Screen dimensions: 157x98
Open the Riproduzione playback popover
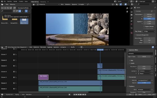pos(10,94)
